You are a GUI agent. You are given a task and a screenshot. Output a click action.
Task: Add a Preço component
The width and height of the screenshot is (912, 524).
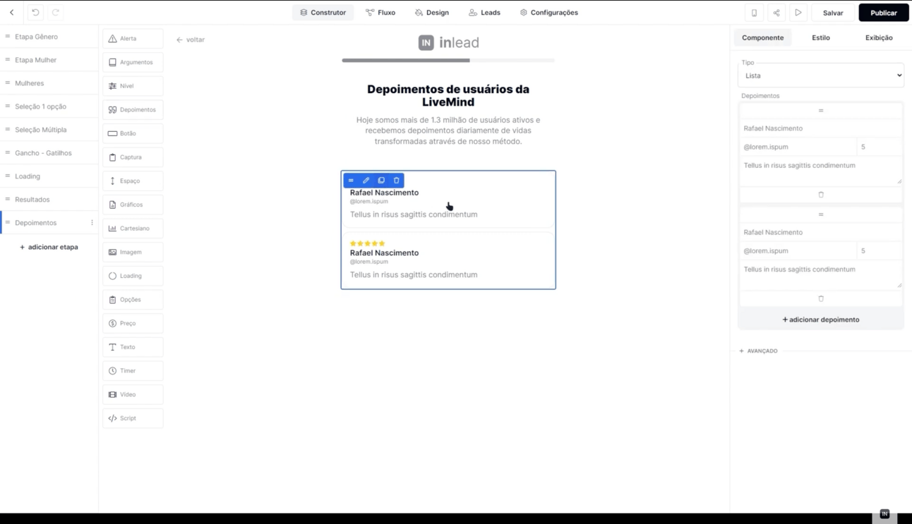(x=133, y=323)
